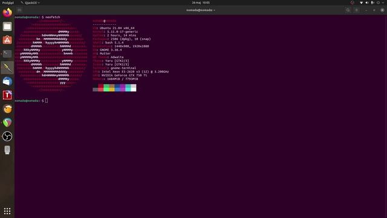
Task: Expand the system menu arrow
Action: pos(383,2)
